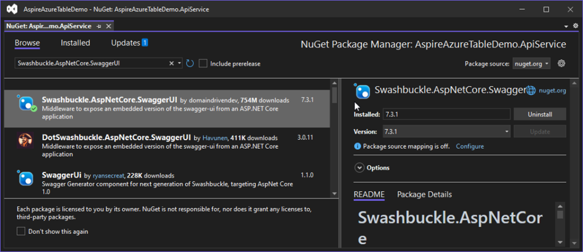
Task: Open the Havunen author link
Action: (215, 138)
